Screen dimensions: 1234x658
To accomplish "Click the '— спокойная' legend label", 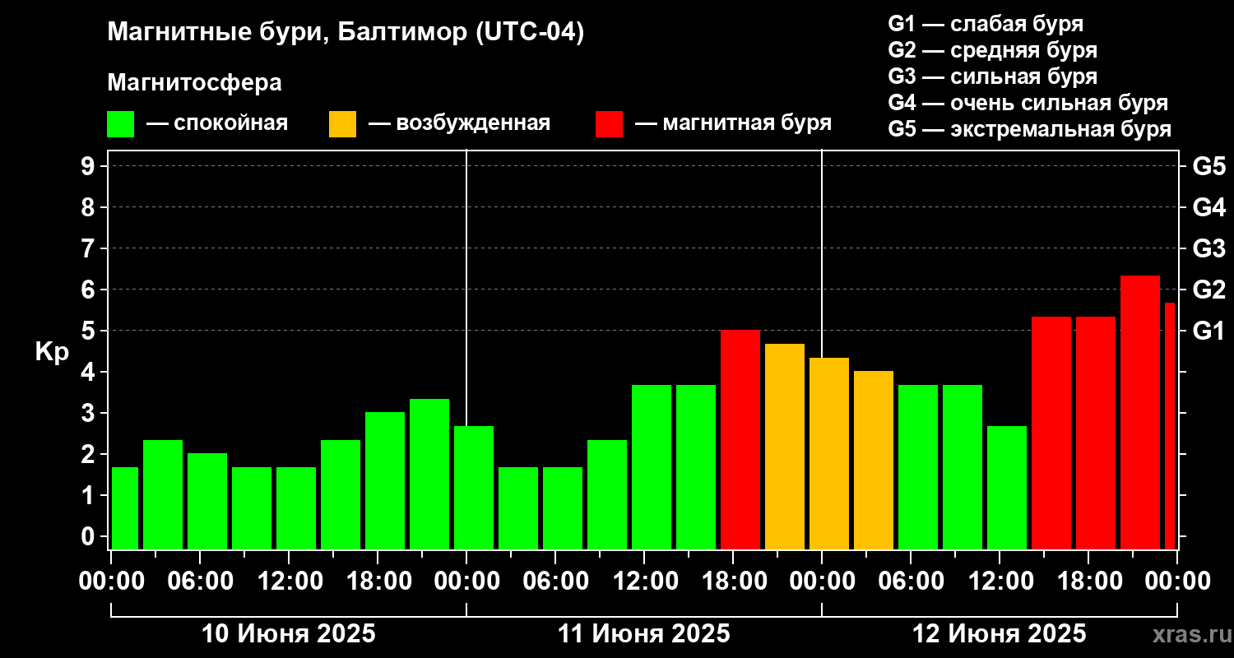I will click(217, 123).
